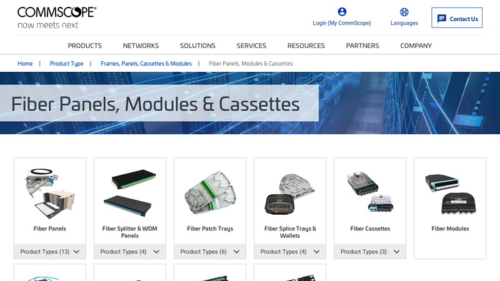500x281 pixels.
Task: Click the Languages globe icon
Action: [404, 12]
